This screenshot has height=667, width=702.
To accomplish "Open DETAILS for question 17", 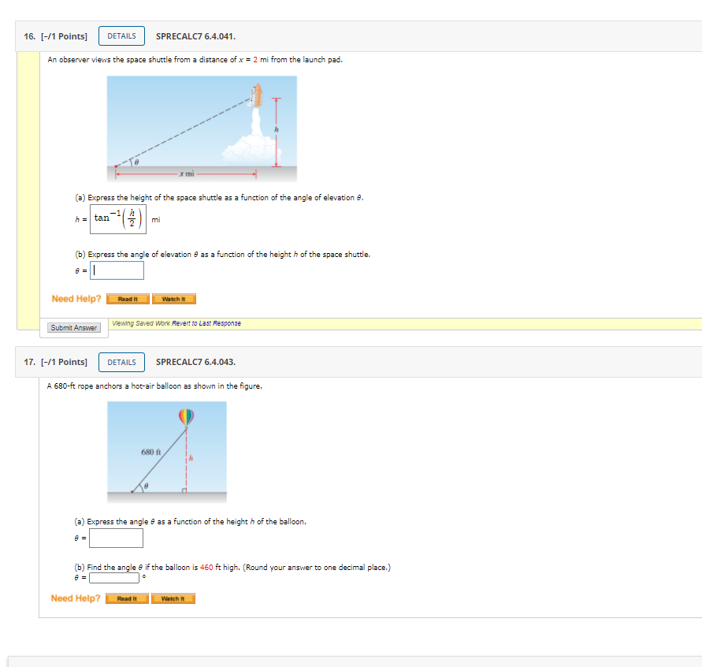I will coord(121,362).
